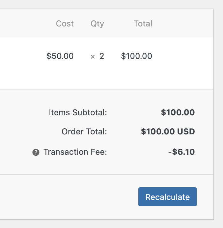The width and height of the screenshot is (223, 228).
Task: Click the empty header area left of Cost
Action: coord(25,24)
